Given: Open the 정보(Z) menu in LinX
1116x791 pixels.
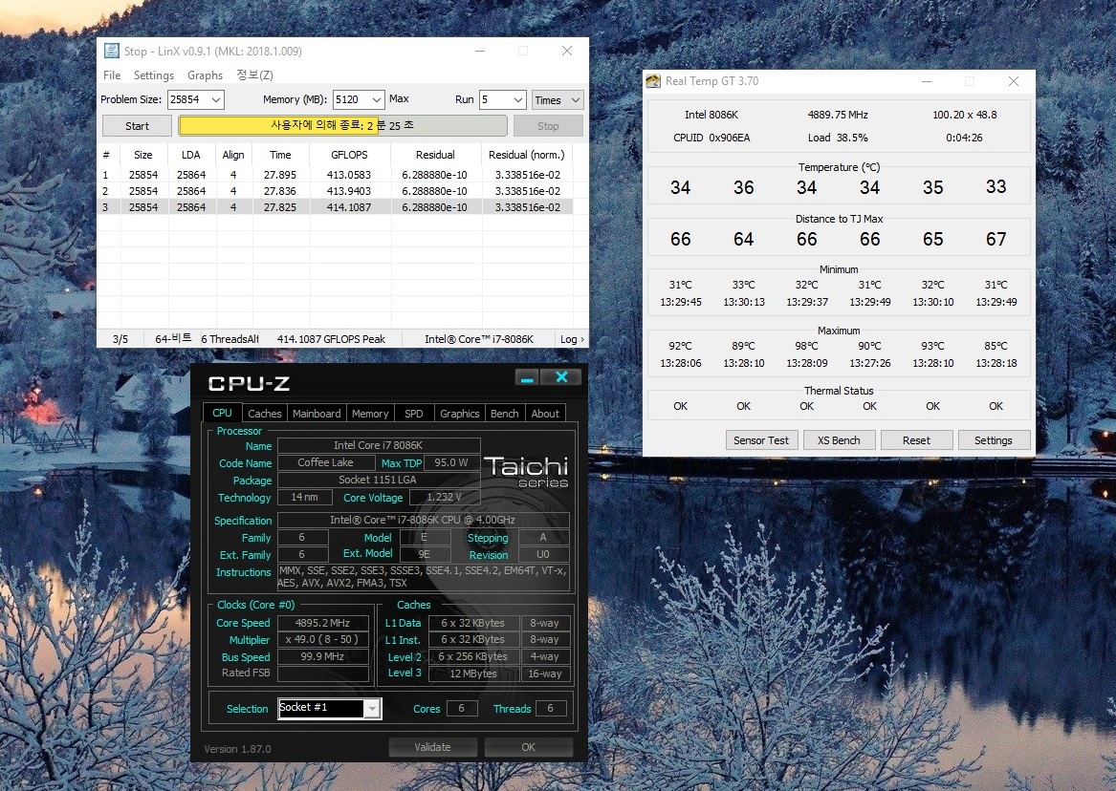Looking at the screenshot, I should [x=254, y=75].
